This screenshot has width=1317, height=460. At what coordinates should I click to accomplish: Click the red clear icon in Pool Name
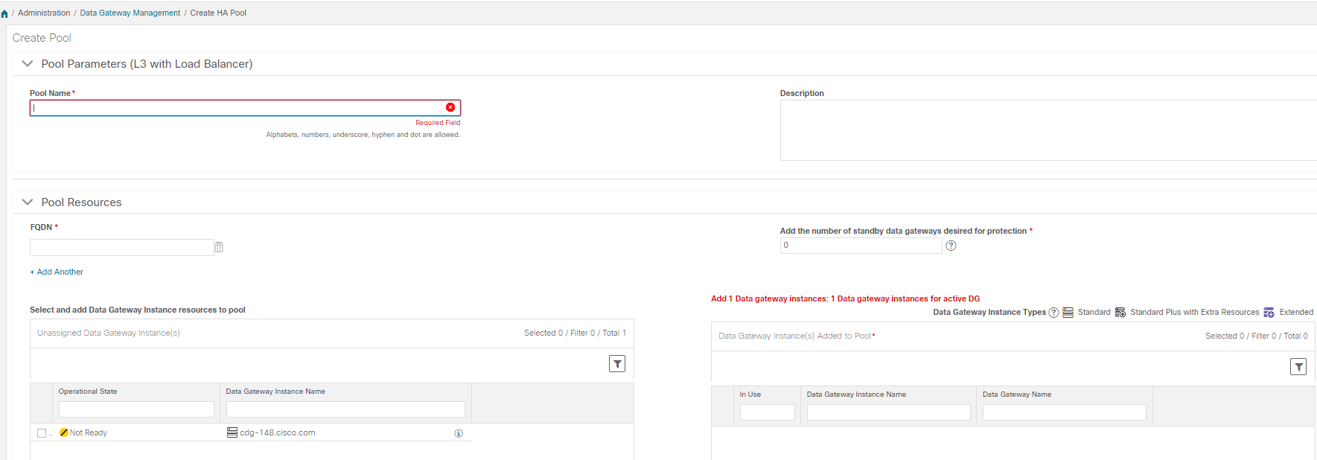coord(450,108)
